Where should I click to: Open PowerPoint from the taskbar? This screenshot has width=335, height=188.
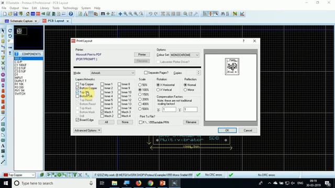[162, 183]
